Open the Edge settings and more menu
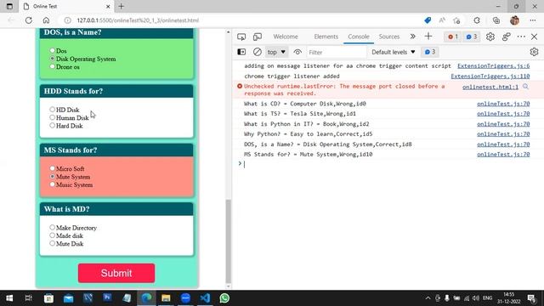This screenshot has height=306, width=544. tap(533, 20)
